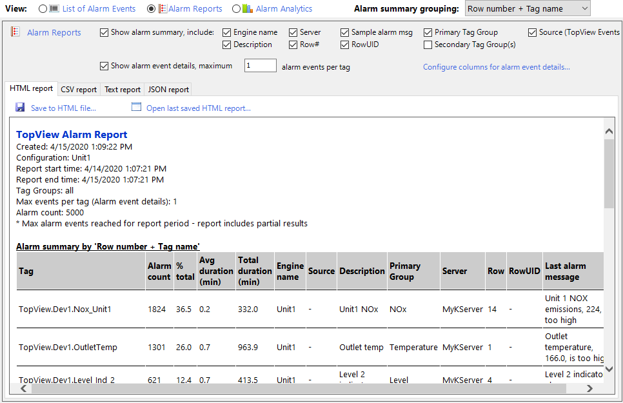Toggle Show alarm summary checkbox
623x403 pixels.
104,33
